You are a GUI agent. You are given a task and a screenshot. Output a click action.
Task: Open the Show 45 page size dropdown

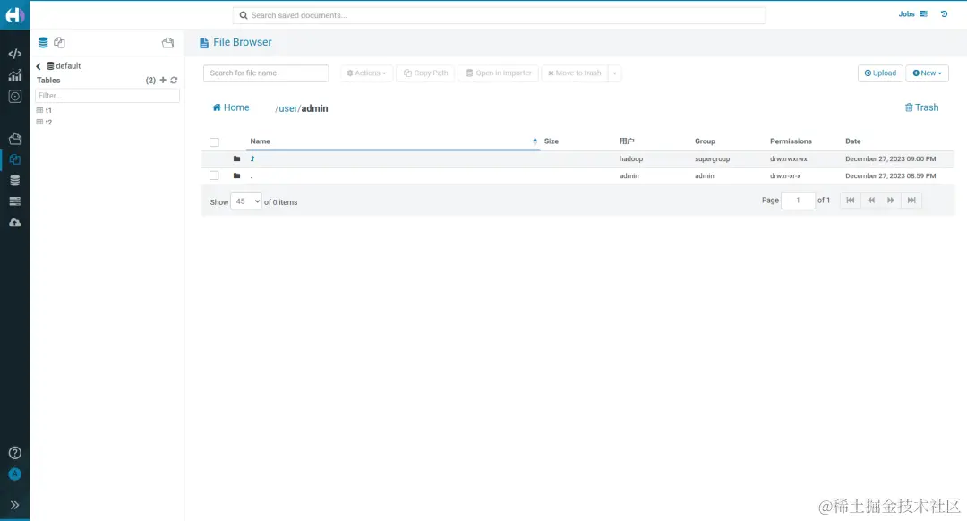coord(246,201)
